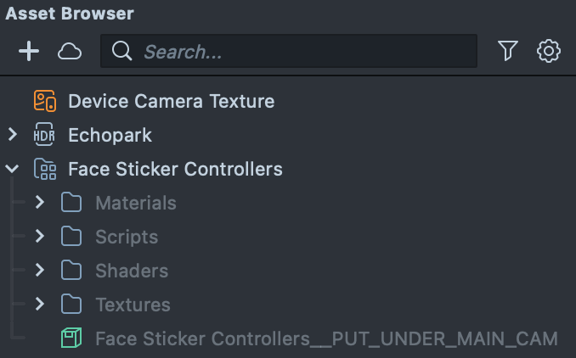Open Asset Browser settings gear

(x=549, y=52)
